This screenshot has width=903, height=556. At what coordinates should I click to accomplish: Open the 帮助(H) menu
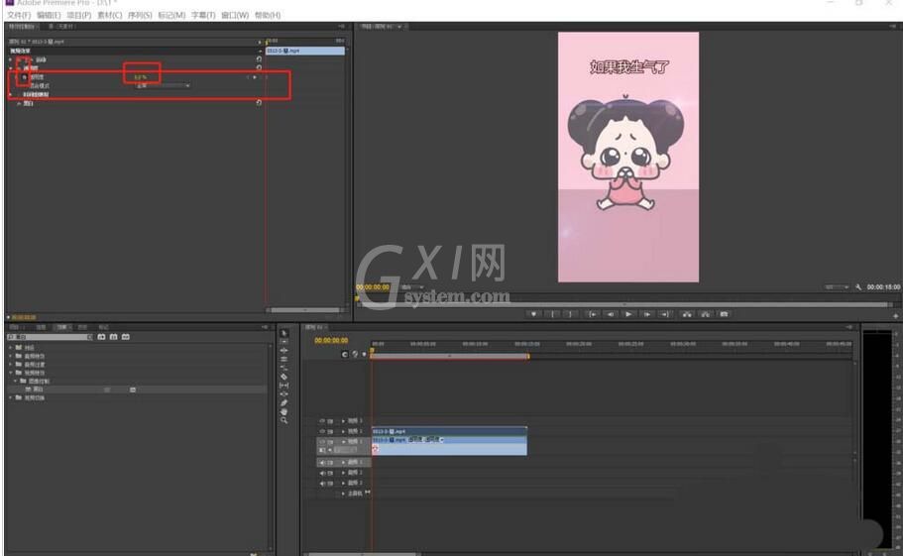pyautogui.click(x=268, y=15)
